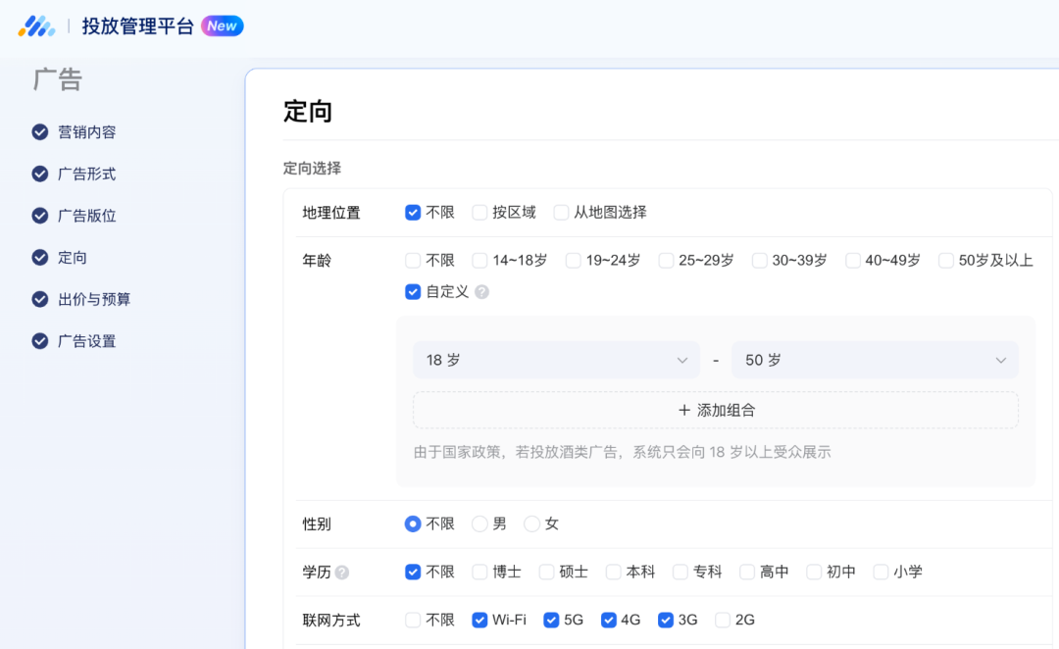Select age range 14~18岁
This screenshot has width=1059, height=649.
(x=479, y=261)
